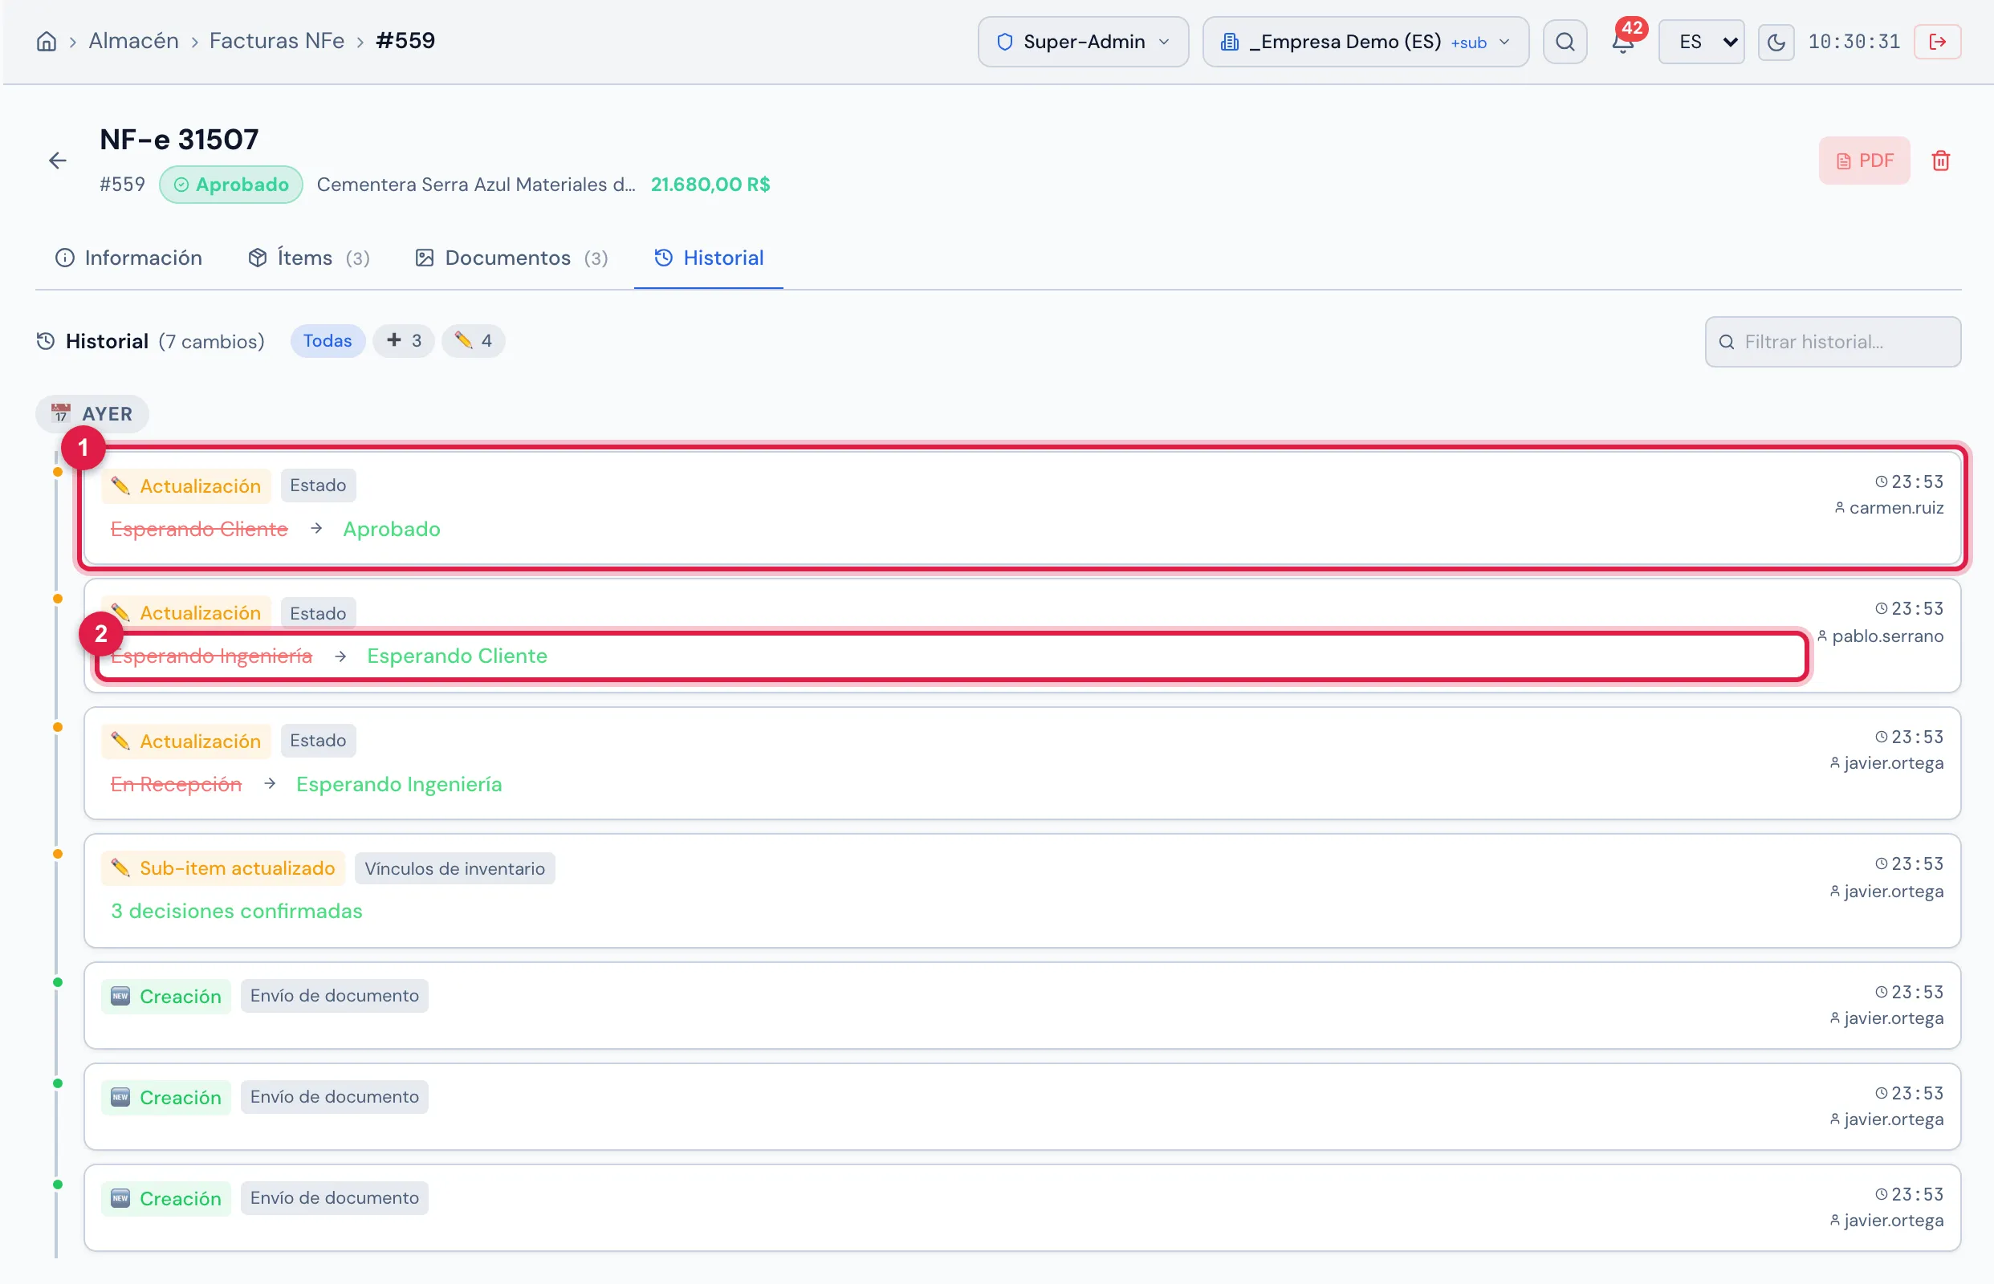Open the _Empresa Demo (ES) company selector
The image size is (1994, 1284).
pyautogui.click(x=1365, y=42)
